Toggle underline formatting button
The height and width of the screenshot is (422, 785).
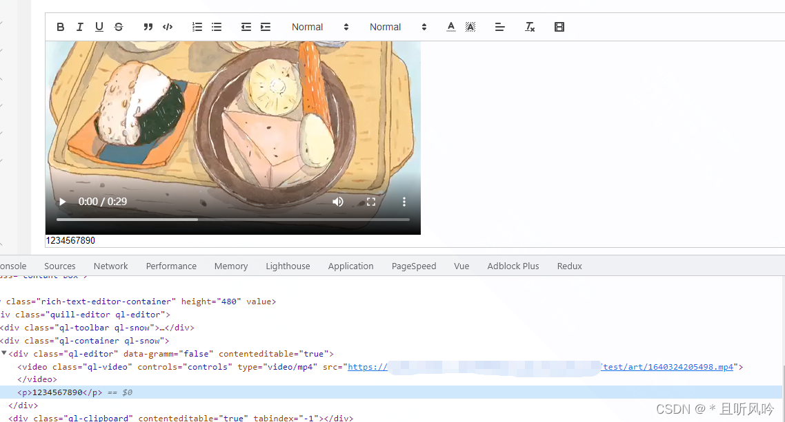(99, 27)
